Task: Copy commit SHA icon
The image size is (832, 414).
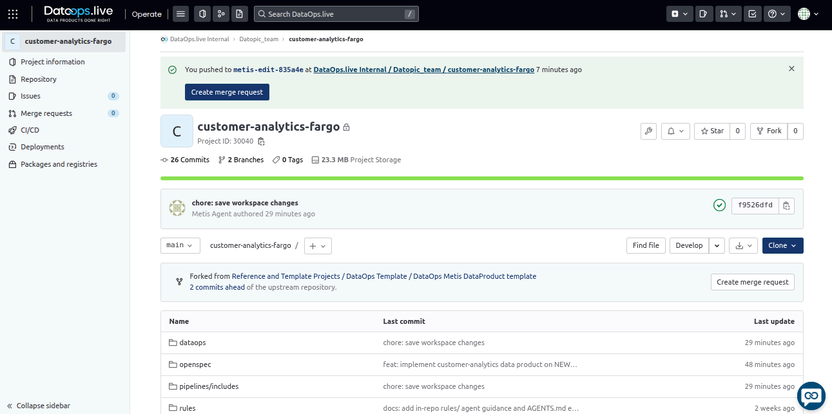Action: (786, 205)
